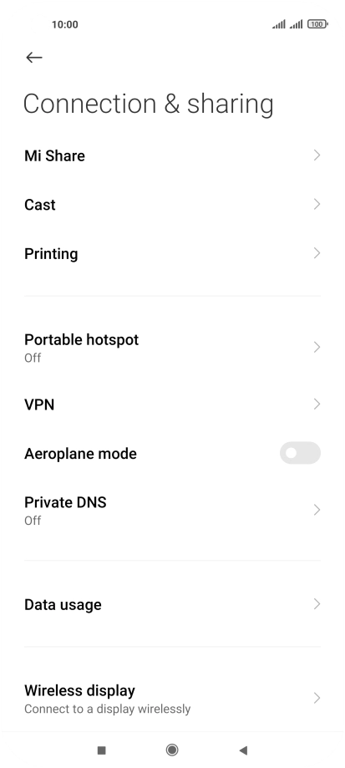Open the Data usage entry
The width and height of the screenshot is (345, 768).
(x=172, y=604)
